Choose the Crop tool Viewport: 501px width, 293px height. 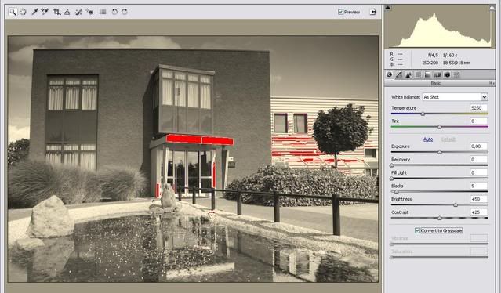coord(57,12)
